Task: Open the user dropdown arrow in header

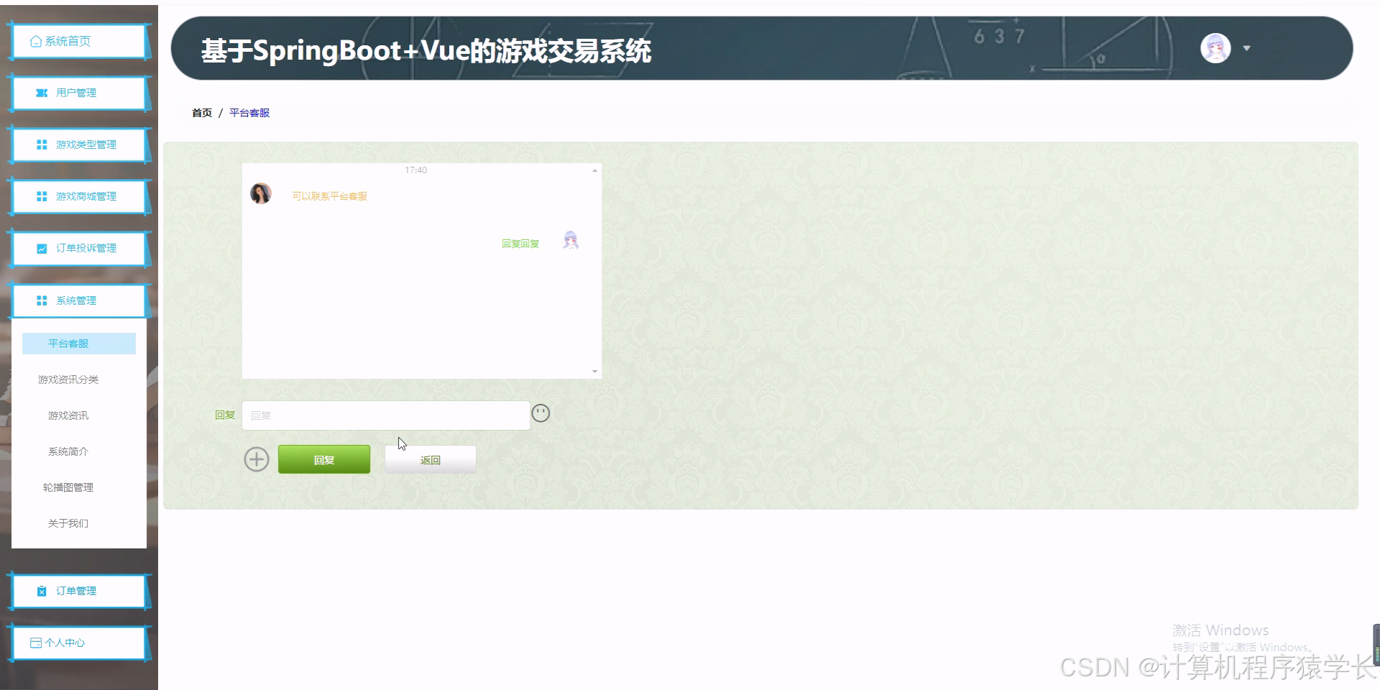Action: click(1247, 48)
